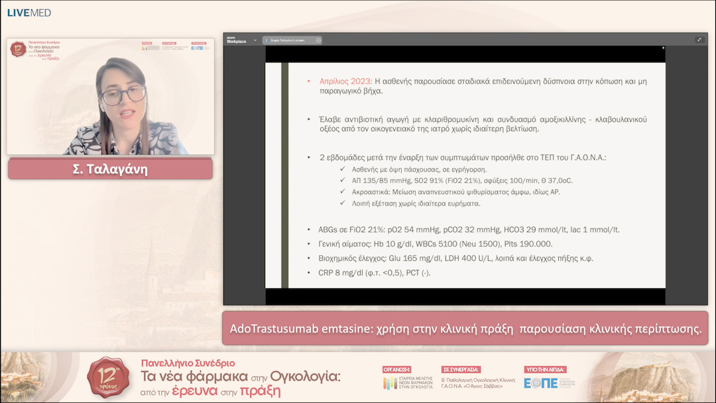
Task: Click the Πανελλήνιο Συνέδριο heading in footer
Action: click(x=188, y=363)
